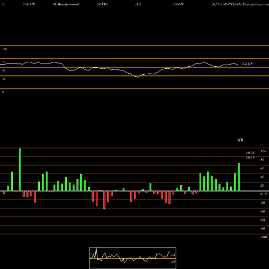Click the RSI axis label 30
This screenshot has width=269, height=269.
click(4, 79)
